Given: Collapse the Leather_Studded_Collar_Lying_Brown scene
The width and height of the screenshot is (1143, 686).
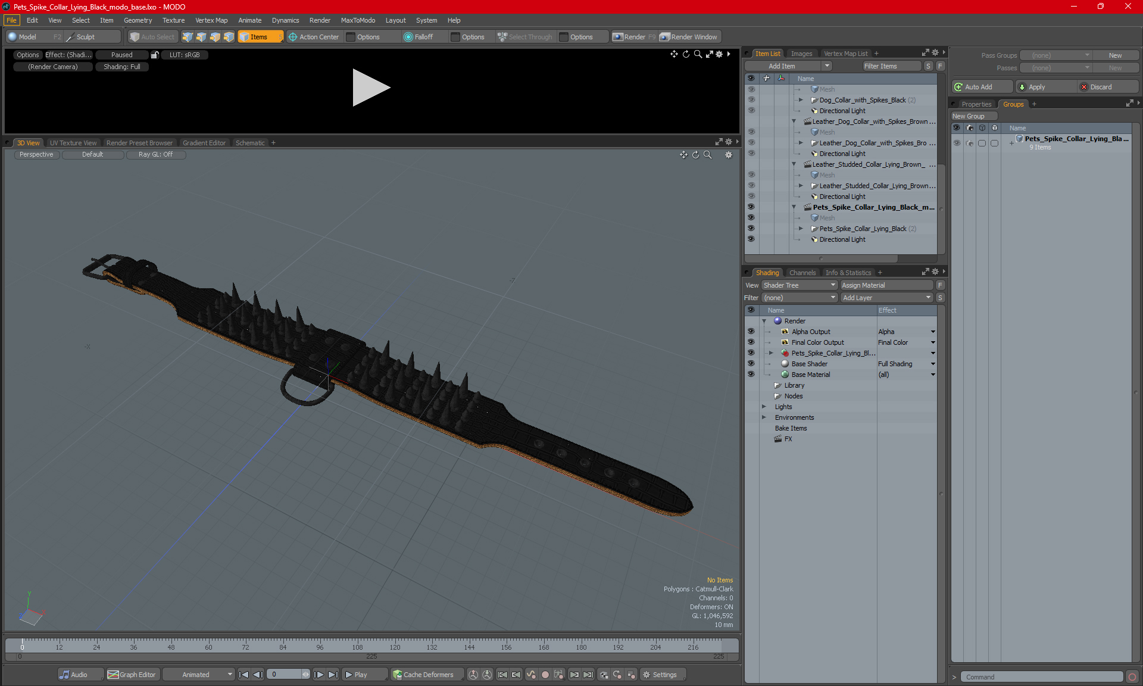Looking at the screenshot, I should (x=794, y=164).
